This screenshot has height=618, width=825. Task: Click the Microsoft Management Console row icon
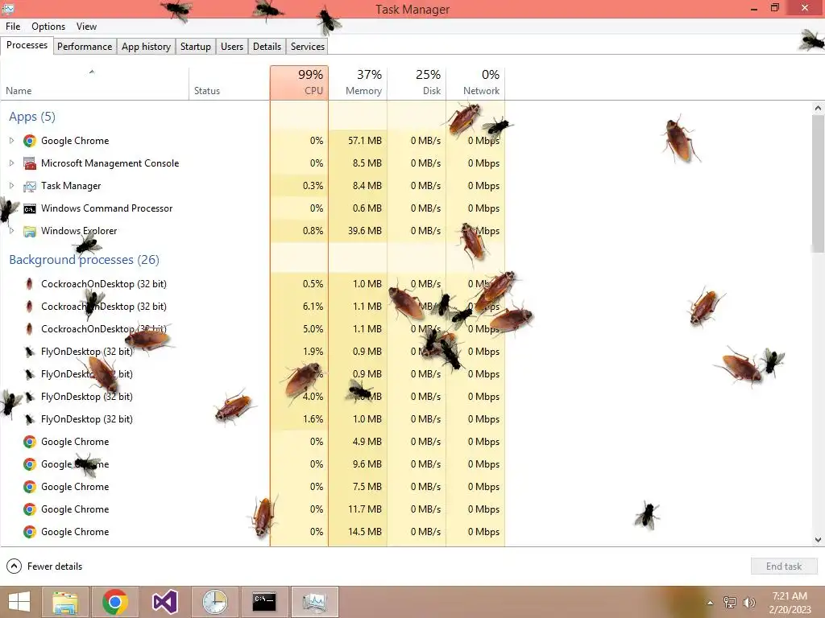[x=30, y=163]
